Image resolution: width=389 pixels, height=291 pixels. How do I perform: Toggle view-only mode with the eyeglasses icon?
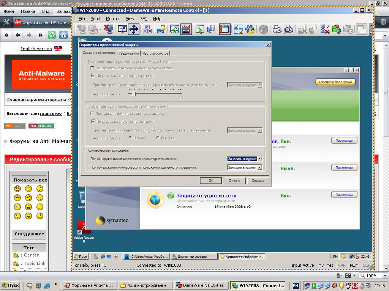coord(175,29)
